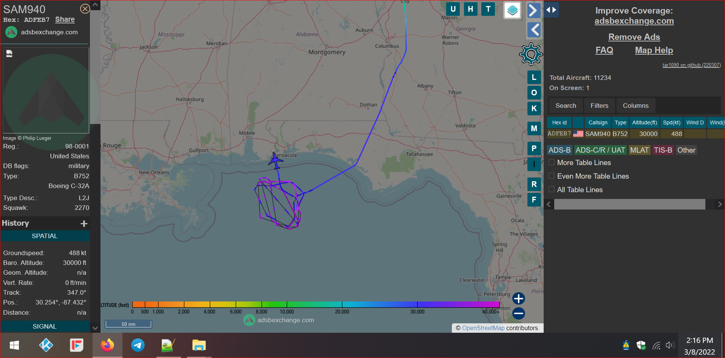Open the Share link
The height and width of the screenshot is (358, 725).
coord(65,20)
